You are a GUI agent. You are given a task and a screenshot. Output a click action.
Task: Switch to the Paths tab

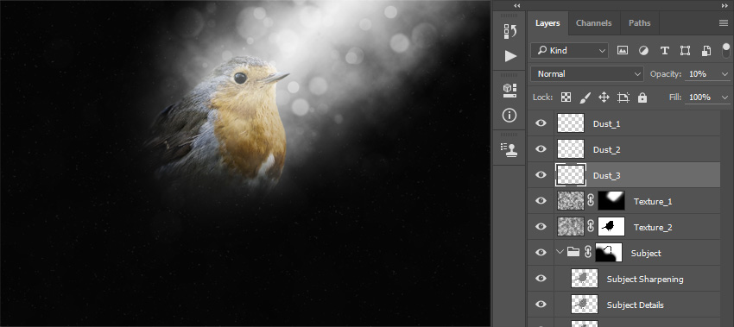[639, 23]
